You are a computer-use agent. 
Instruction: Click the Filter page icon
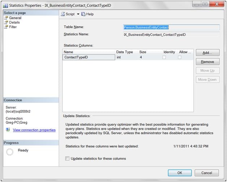pyautogui.click(x=6, y=27)
